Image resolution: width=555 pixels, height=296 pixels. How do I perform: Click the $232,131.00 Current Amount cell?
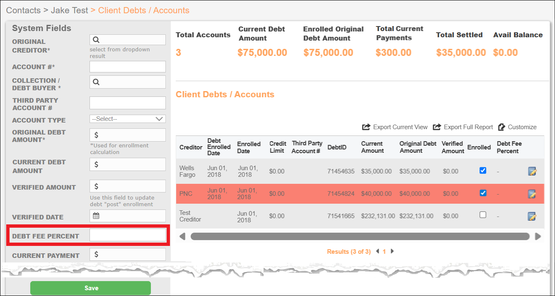point(378,216)
